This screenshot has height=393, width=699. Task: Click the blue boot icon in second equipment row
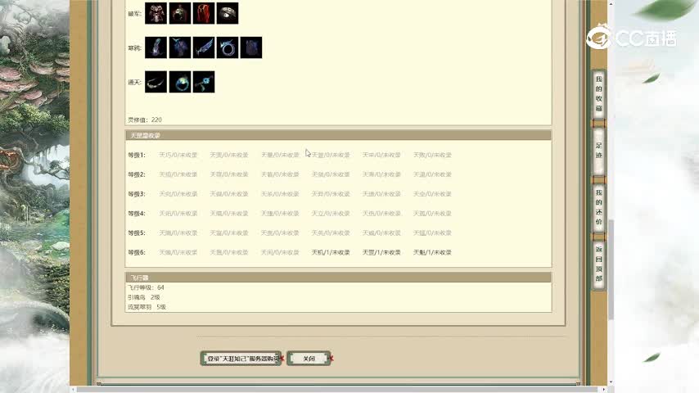(x=156, y=47)
